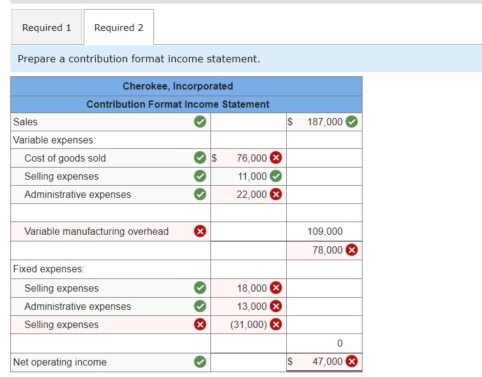The width and height of the screenshot is (482, 377).
Task: Click the red X next to 47,000 amount
Action: (352, 361)
